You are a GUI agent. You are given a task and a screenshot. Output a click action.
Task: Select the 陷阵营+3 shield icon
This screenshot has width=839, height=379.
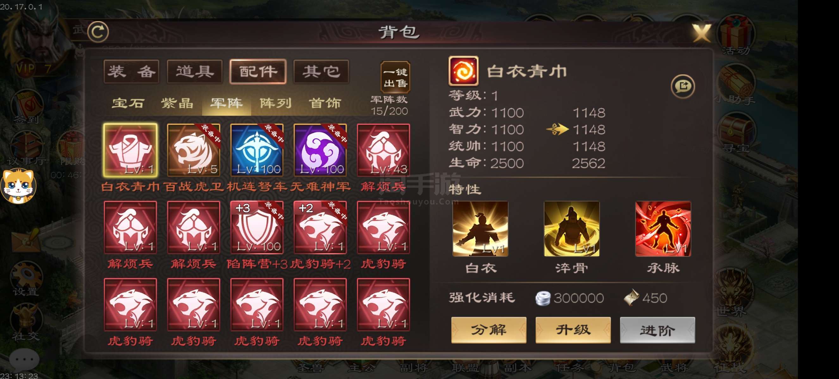(257, 227)
